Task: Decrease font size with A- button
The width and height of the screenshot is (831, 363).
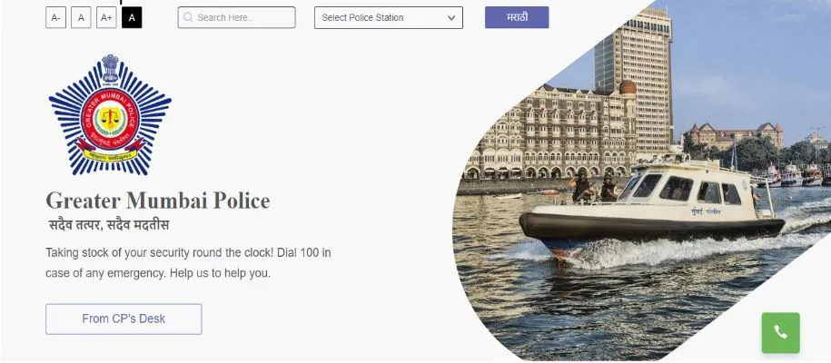Action: point(55,17)
